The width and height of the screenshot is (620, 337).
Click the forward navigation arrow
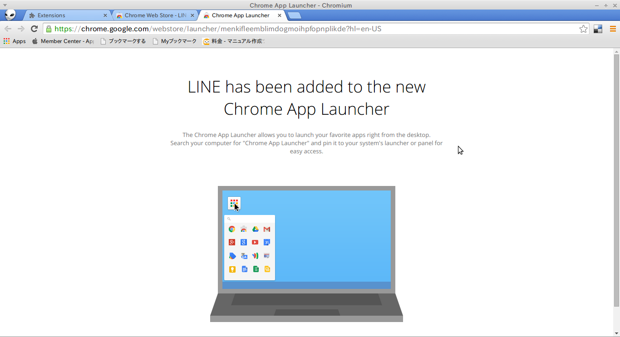click(x=21, y=29)
